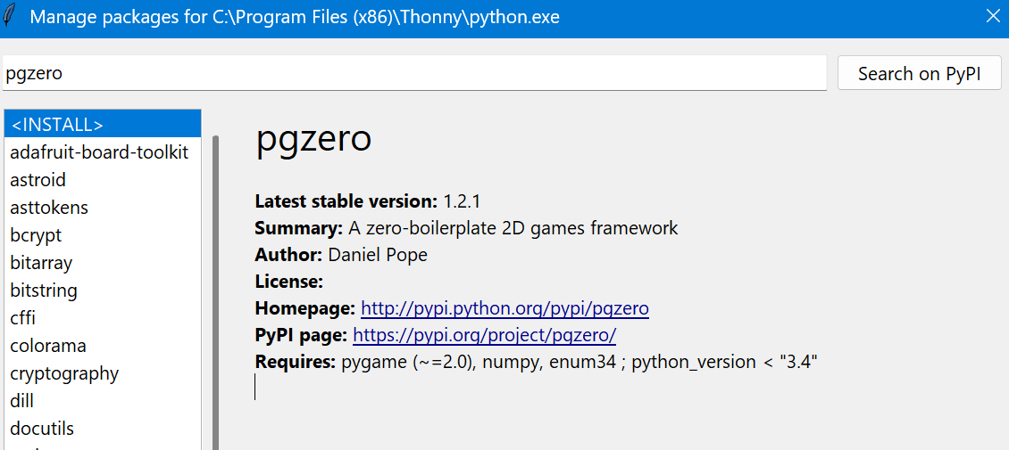Click the Summary line about 2D games framework
Viewport: 1009px width, 450px height.
466,228
